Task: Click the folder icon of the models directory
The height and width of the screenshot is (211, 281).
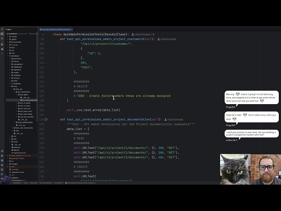Action: point(12,73)
